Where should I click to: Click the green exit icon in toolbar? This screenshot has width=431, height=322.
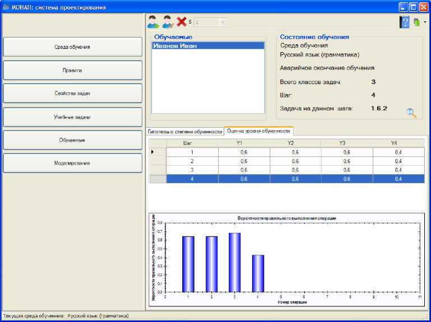pyautogui.click(x=416, y=22)
